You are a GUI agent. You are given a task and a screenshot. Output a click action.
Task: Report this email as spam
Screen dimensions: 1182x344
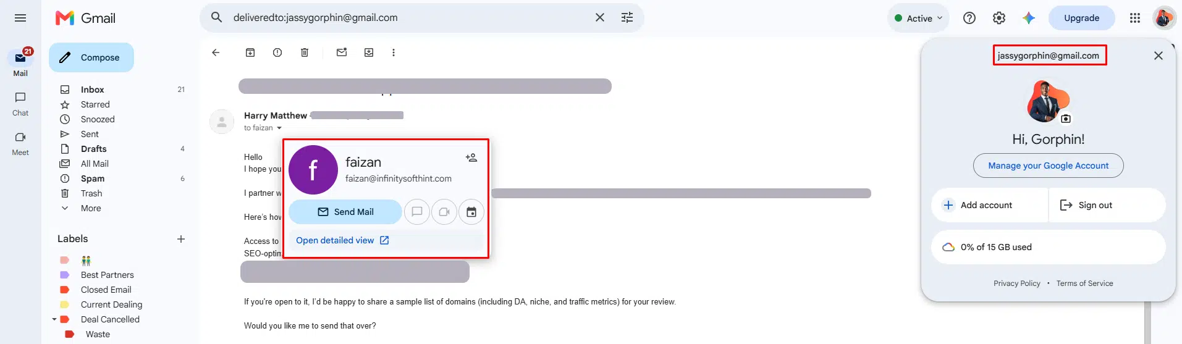[x=277, y=52]
